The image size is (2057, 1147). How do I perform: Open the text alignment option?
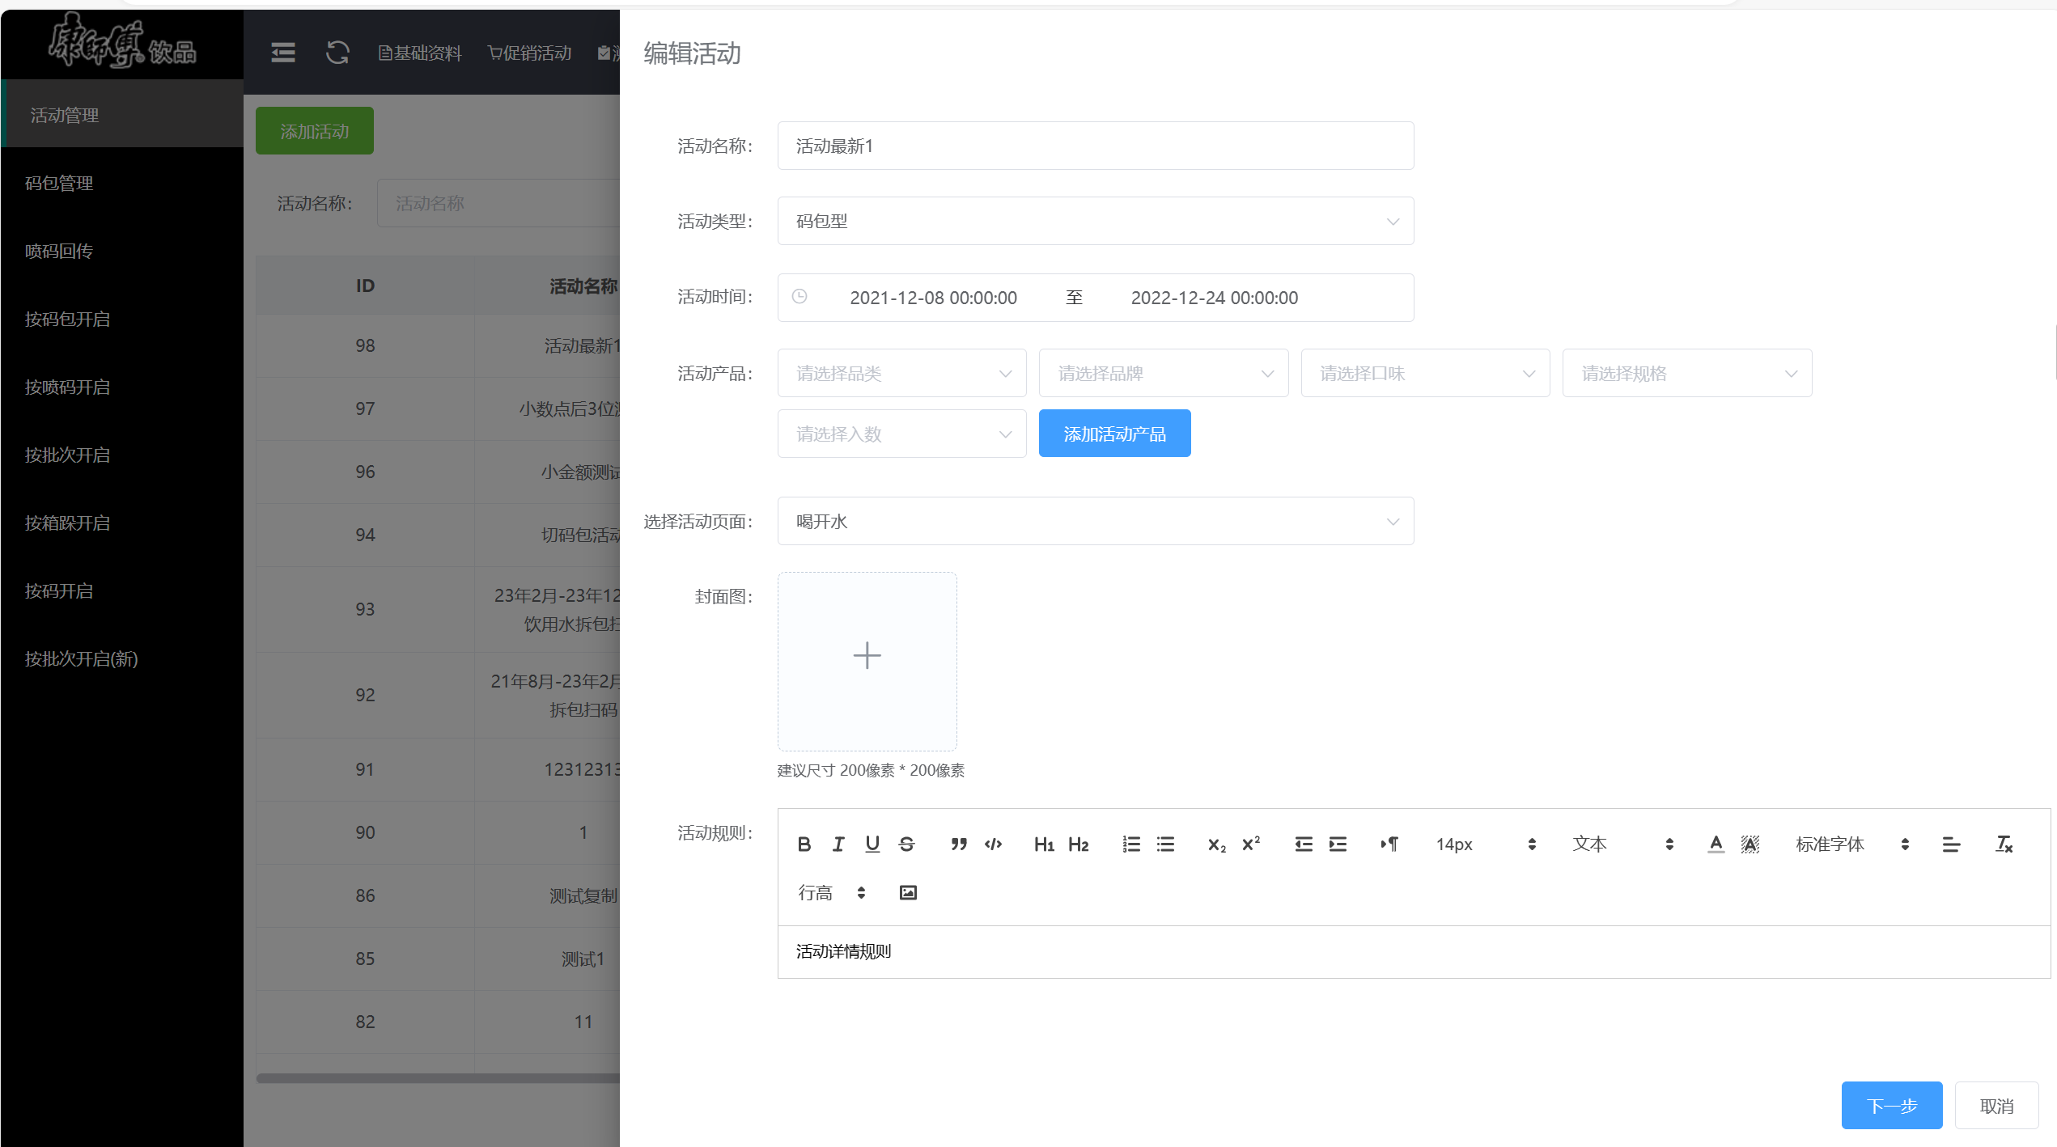click(1951, 844)
